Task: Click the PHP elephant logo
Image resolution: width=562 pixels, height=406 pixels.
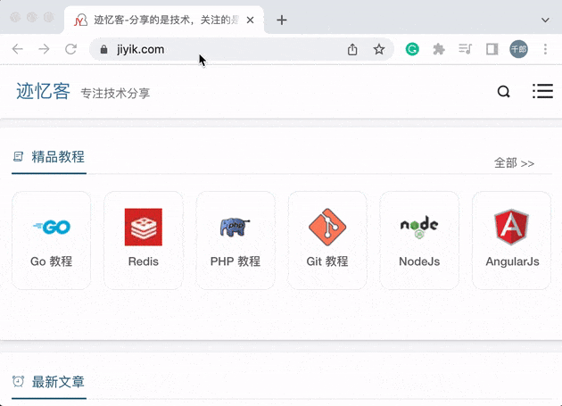Action: pyautogui.click(x=236, y=227)
